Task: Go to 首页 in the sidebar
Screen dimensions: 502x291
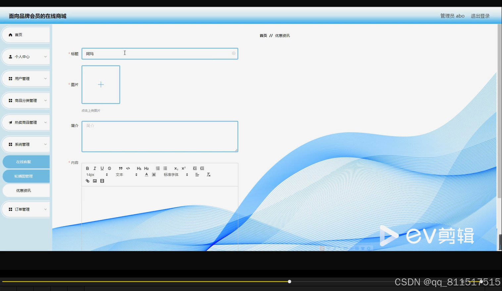Action: coord(26,35)
